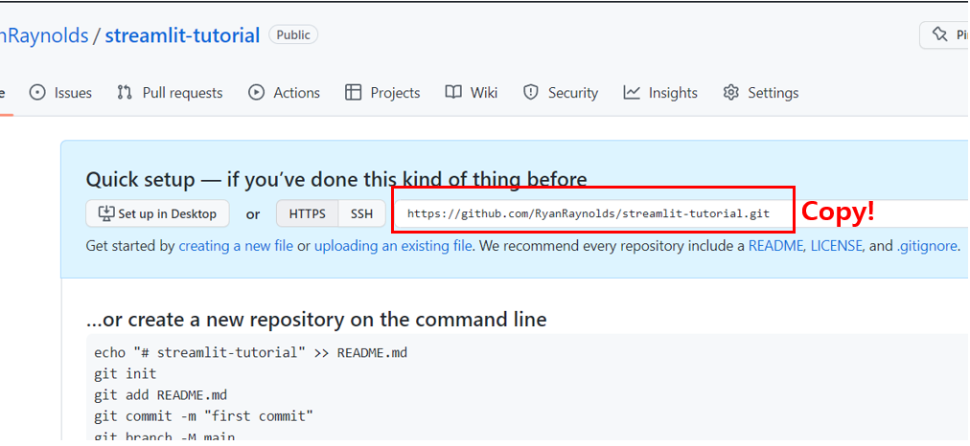
Task: Follow the uploading an existing file link
Action: pos(393,246)
